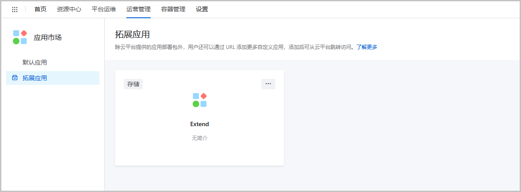
Task: Open the grid app launcher icon
Action: [x=15, y=9]
